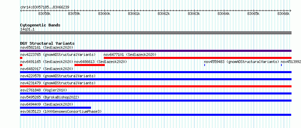Click the 83064k ruler position
The width and height of the screenshot is (301, 128).
(224, 14)
